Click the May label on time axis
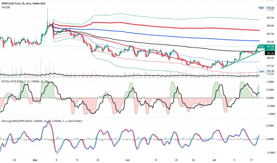This screenshot has height=163, width=277. click(x=35, y=160)
